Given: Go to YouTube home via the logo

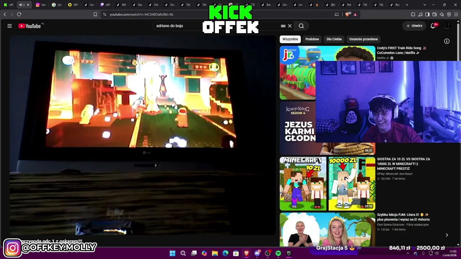Looking at the screenshot, I should coord(30,26).
